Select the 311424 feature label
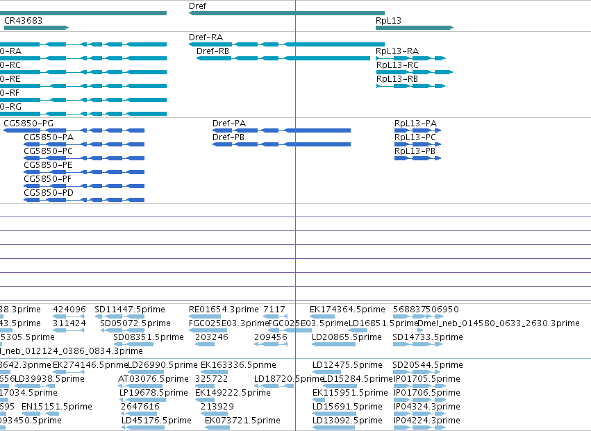This screenshot has height=431, width=591. point(69,323)
